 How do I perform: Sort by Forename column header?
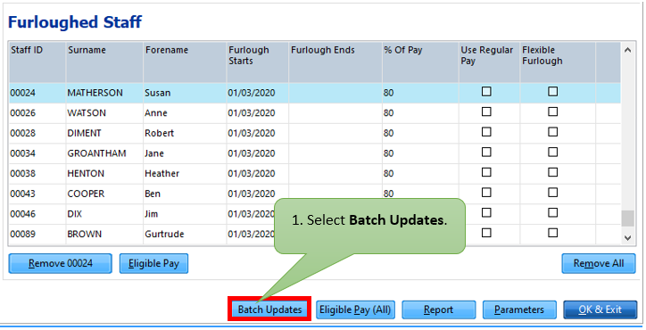pyautogui.click(x=185, y=62)
